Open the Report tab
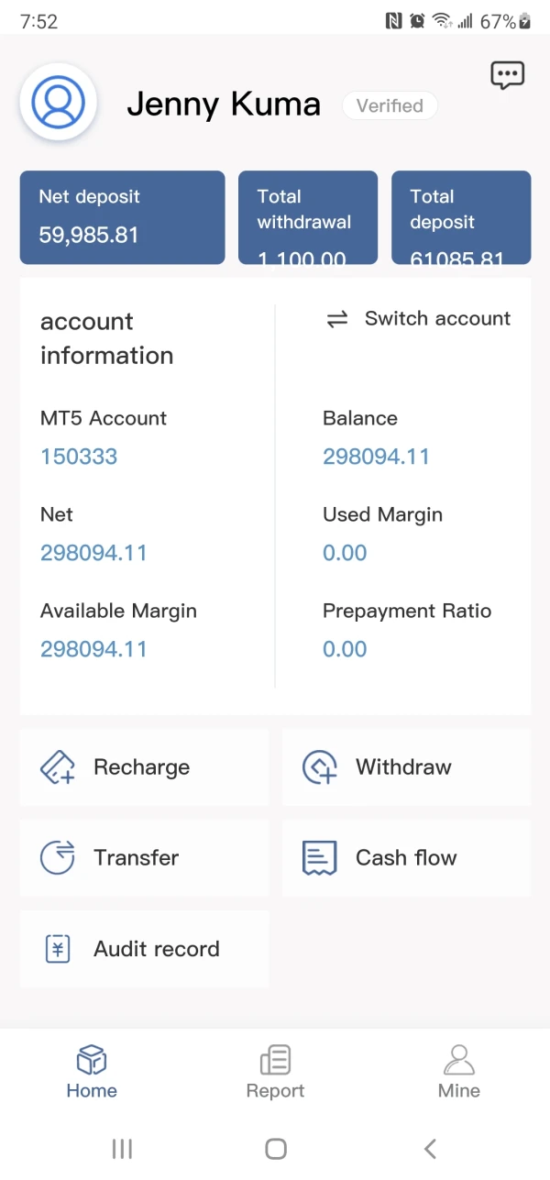550x1180 pixels. [275, 1072]
